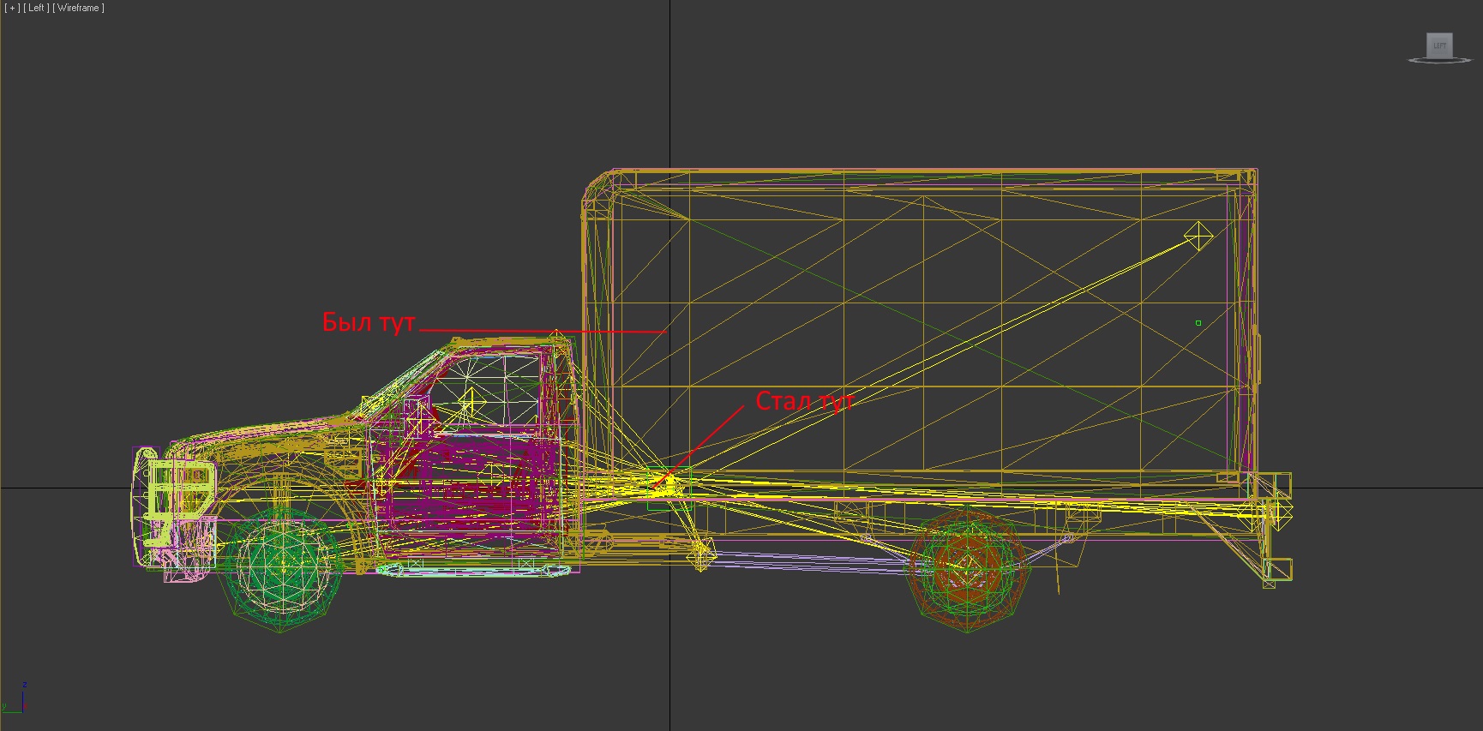The width and height of the screenshot is (1483, 731).
Task: Select the dummy helper at rear bumper end
Action: (x=1278, y=512)
